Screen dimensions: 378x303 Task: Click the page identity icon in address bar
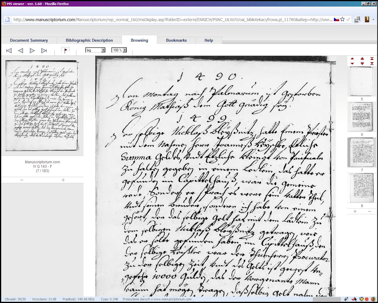pyautogui.click(x=8, y=20)
